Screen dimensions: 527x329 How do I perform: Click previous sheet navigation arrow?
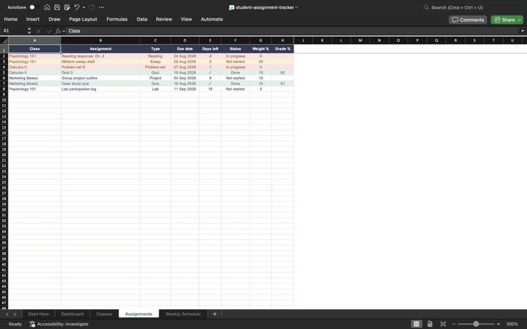click(x=7, y=314)
